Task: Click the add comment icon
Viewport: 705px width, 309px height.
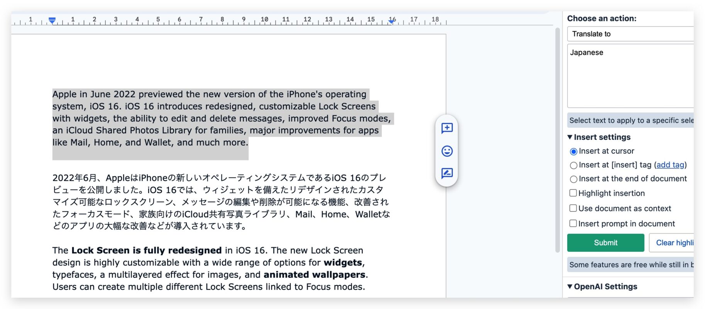Action: 447,128
